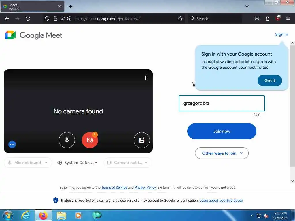
Task: Open the System Default speaker dropdown
Action: coord(77,163)
